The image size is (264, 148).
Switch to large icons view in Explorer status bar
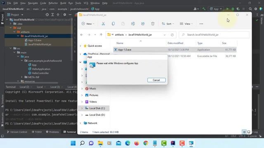249,132
